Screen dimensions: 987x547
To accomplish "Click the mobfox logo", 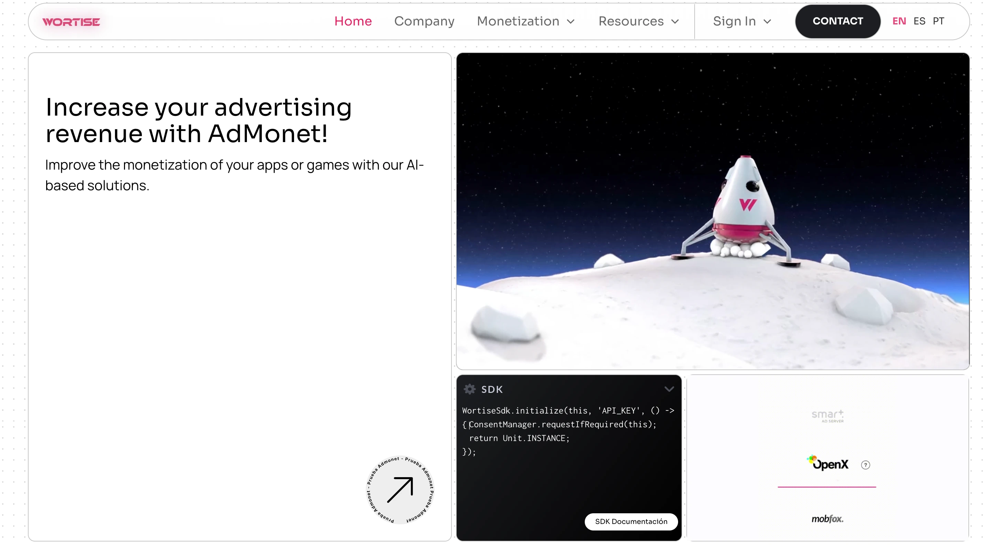I will point(827,519).
